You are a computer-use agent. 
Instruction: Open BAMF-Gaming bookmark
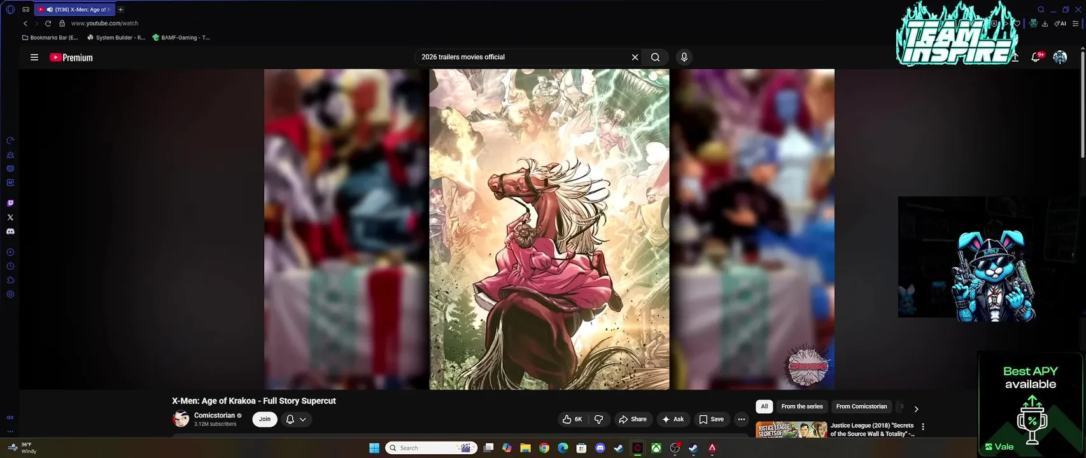click(181, 38)
